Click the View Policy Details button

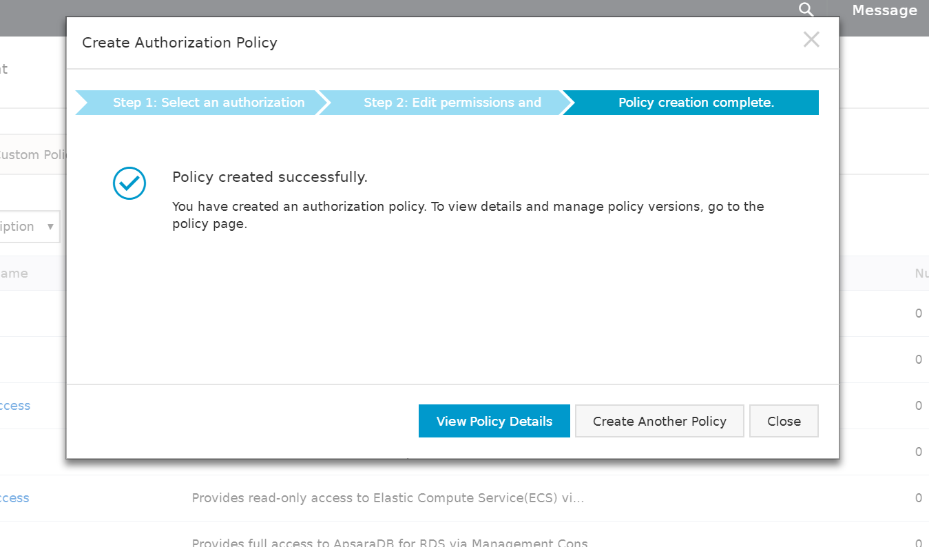(x=494, y=421)
